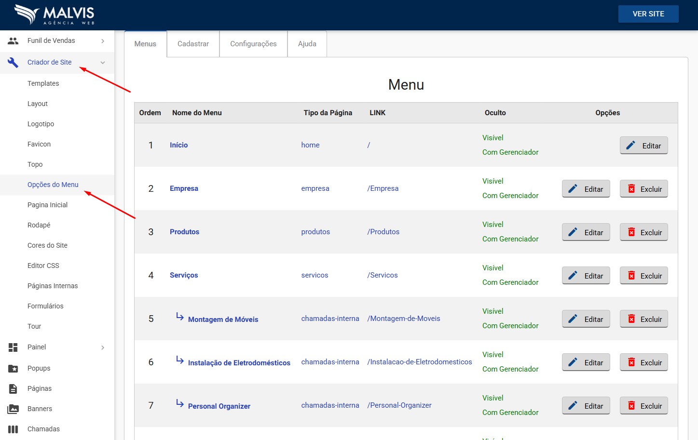Delete the Empresa menu item
Image resolution: width=698 pixels, height=440 pixels.
coord(643,189)
